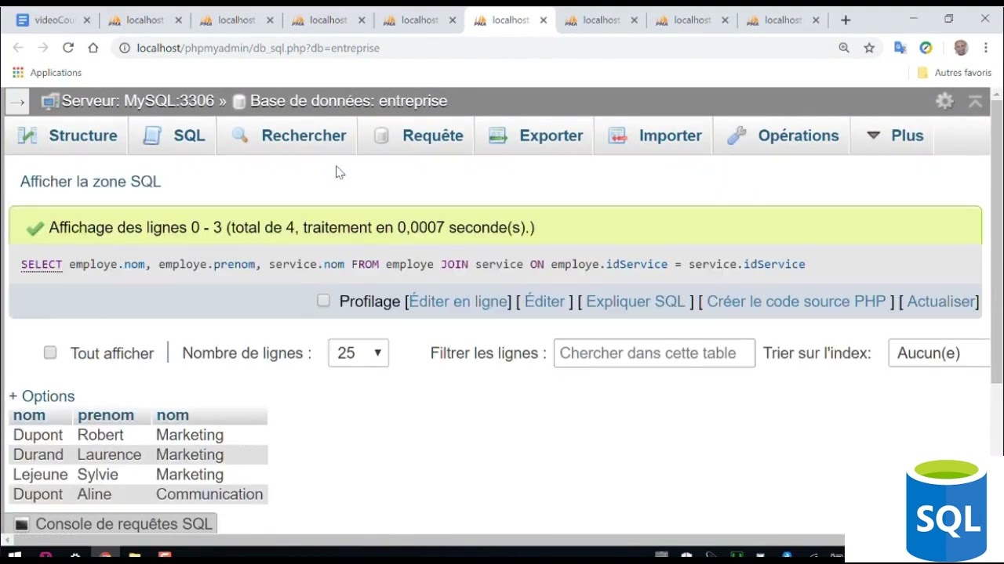Viewport: 1004px width, 564px height.
Task: Open a new browser tab with plus
Action: pyautogui.click(x=846, y=20)
